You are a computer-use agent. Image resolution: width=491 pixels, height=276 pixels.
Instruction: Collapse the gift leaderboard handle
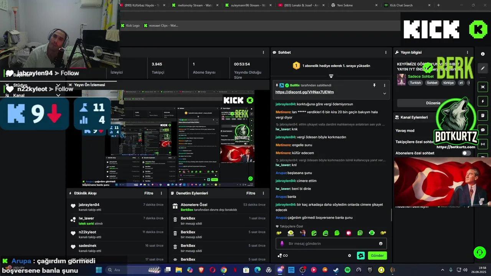click(331, 76)
